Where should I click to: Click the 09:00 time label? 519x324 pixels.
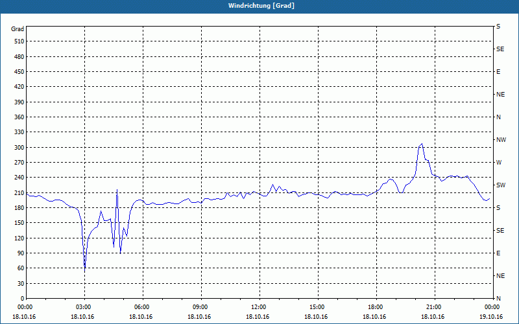201,307
